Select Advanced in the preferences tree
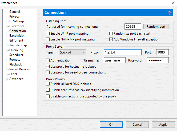 (x=16, y=79)
